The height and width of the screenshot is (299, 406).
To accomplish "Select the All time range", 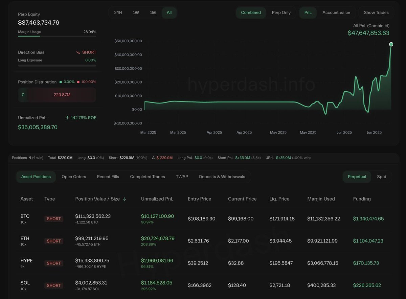I will tap(169, 13).
